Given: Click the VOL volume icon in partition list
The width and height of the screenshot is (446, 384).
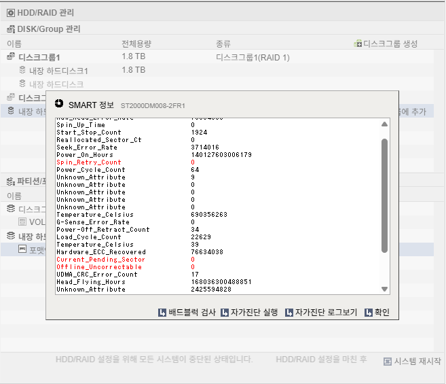Looking at the screenshot, I should [x=22, y=222].
